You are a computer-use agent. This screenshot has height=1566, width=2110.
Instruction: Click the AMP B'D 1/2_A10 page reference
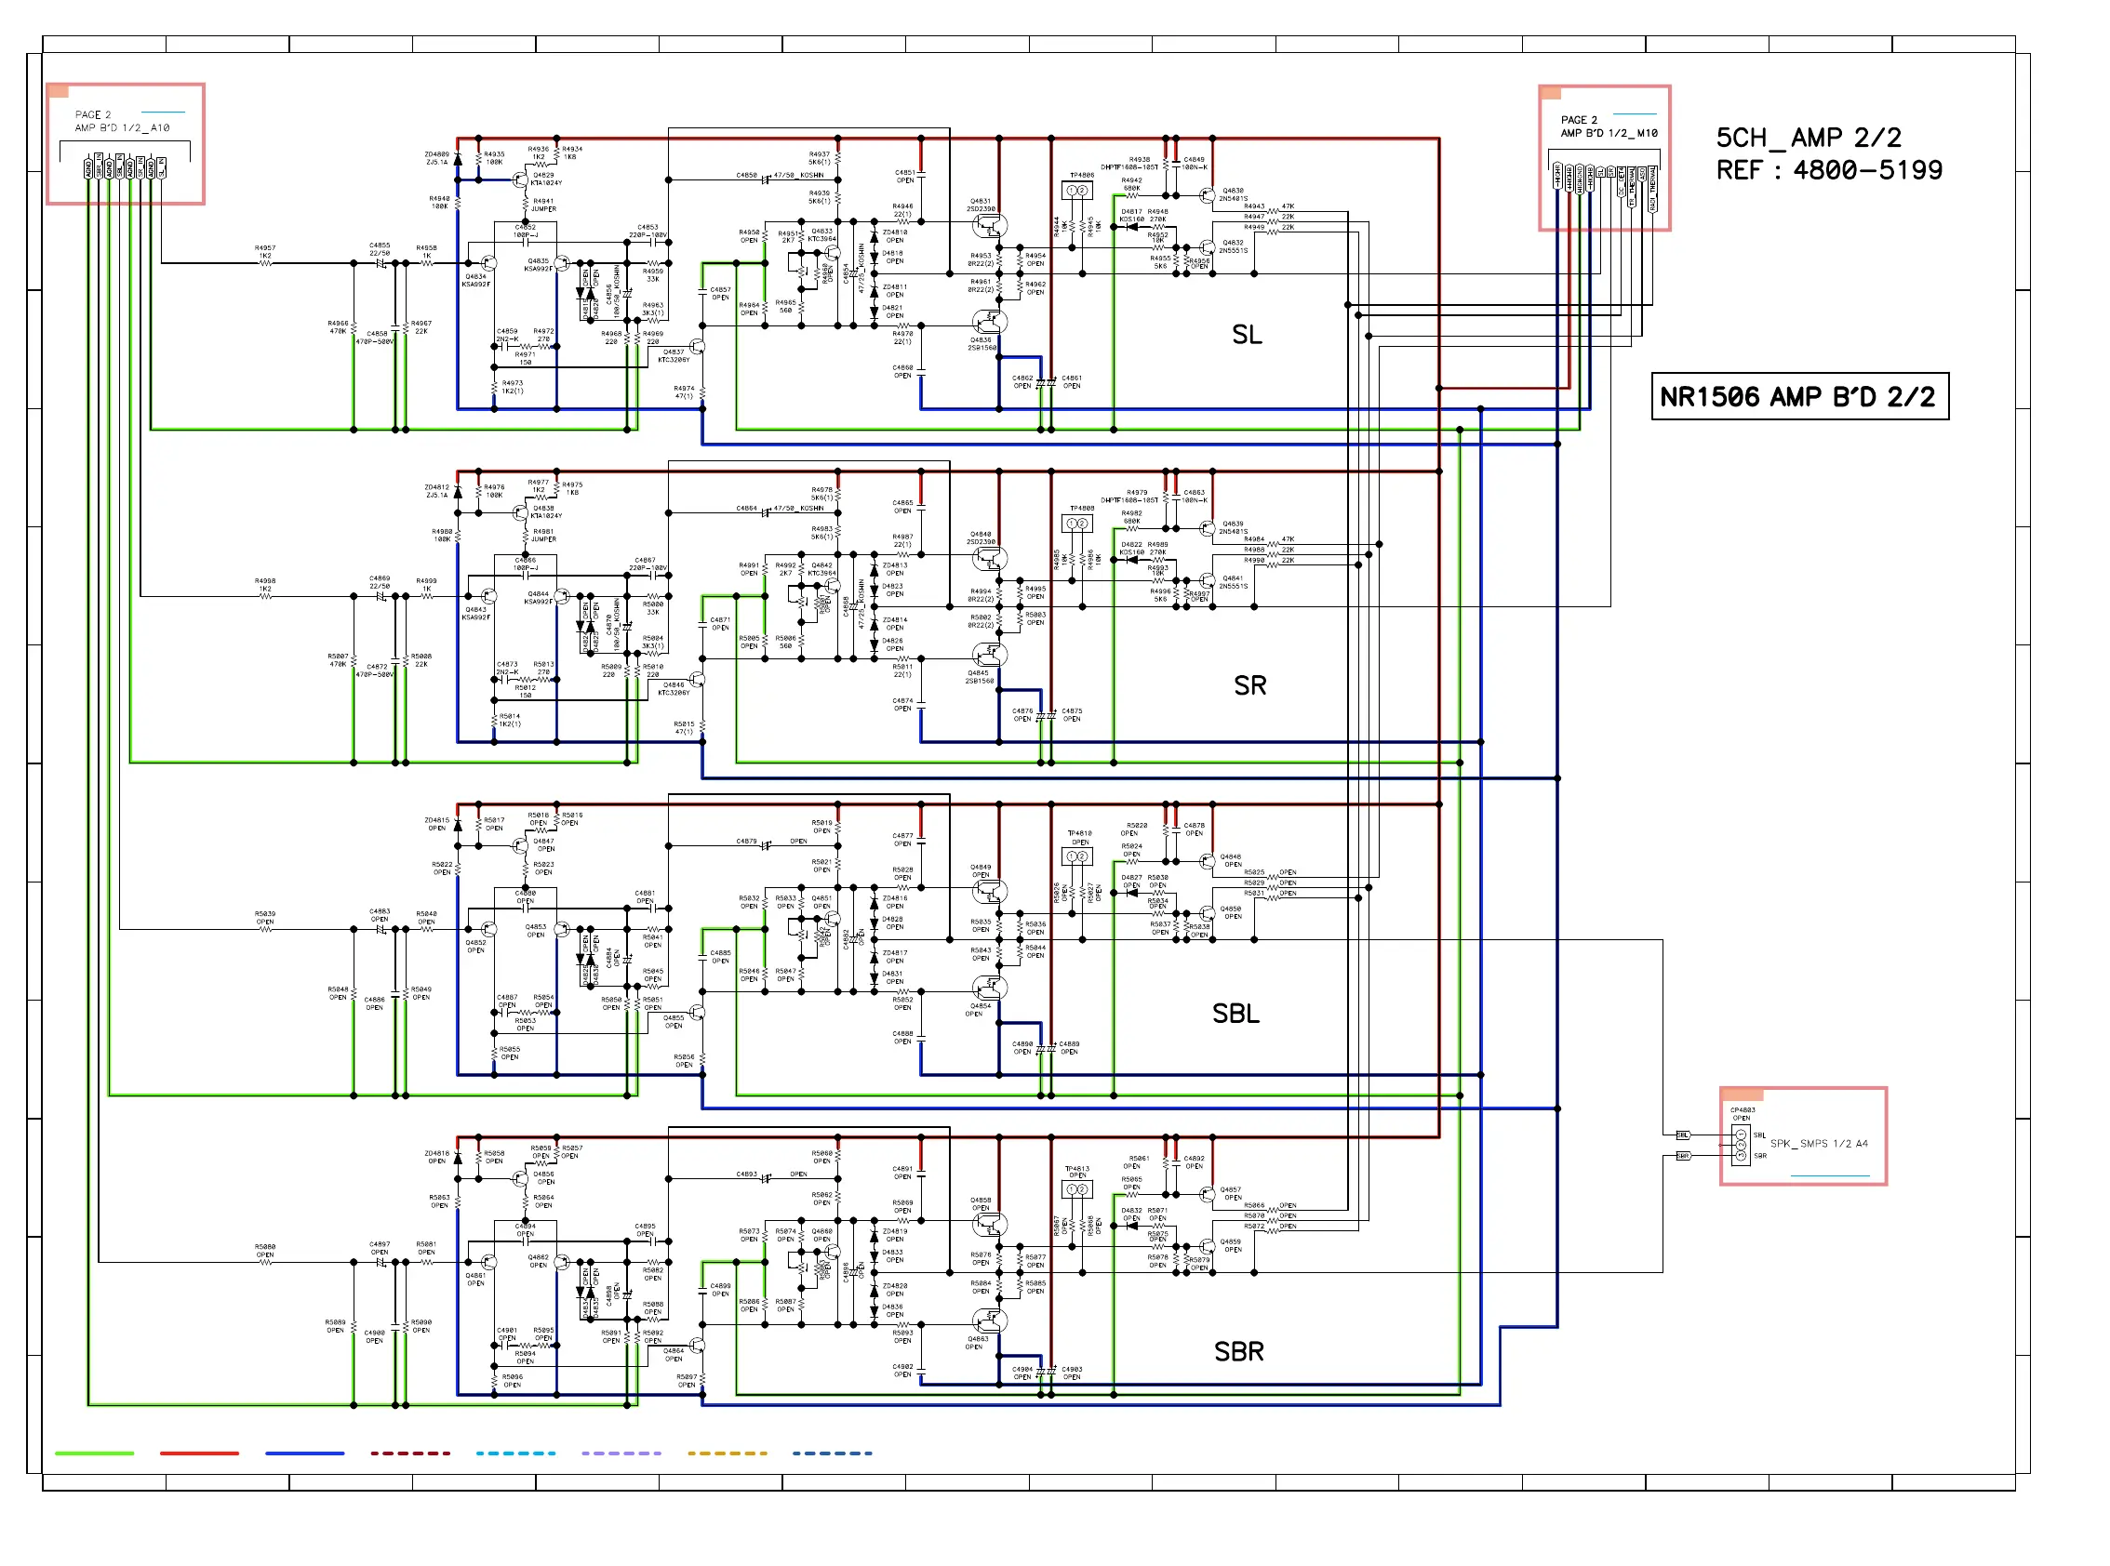coord(122,128)
